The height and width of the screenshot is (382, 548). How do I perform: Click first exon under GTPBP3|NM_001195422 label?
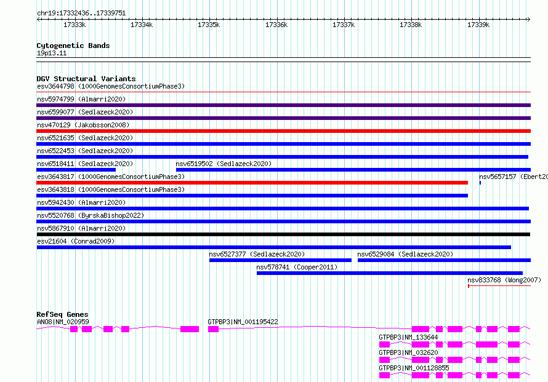[x=213, y=329]
